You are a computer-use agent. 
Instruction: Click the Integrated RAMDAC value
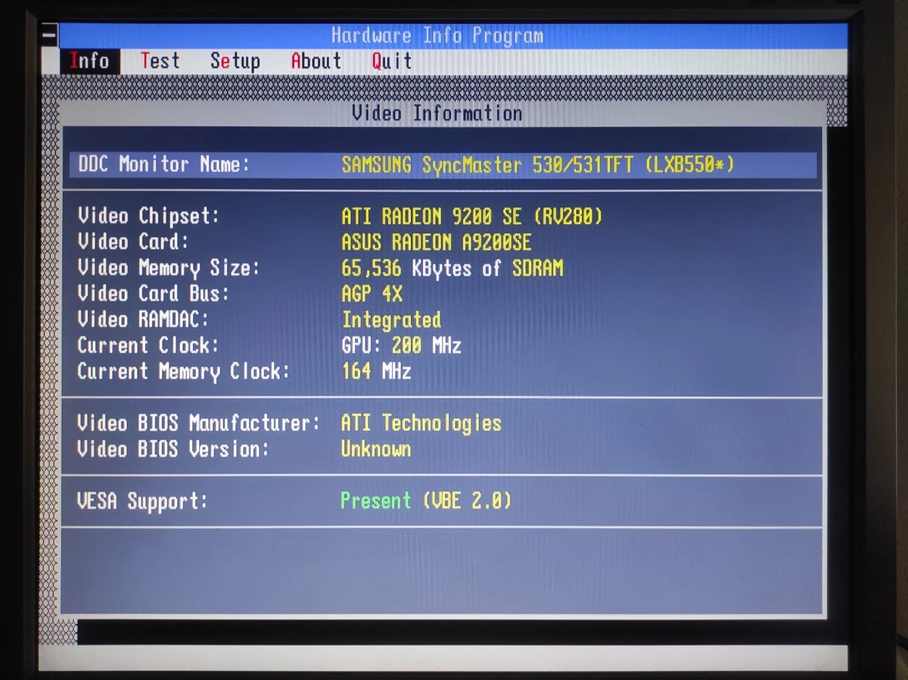coord(391,320)
